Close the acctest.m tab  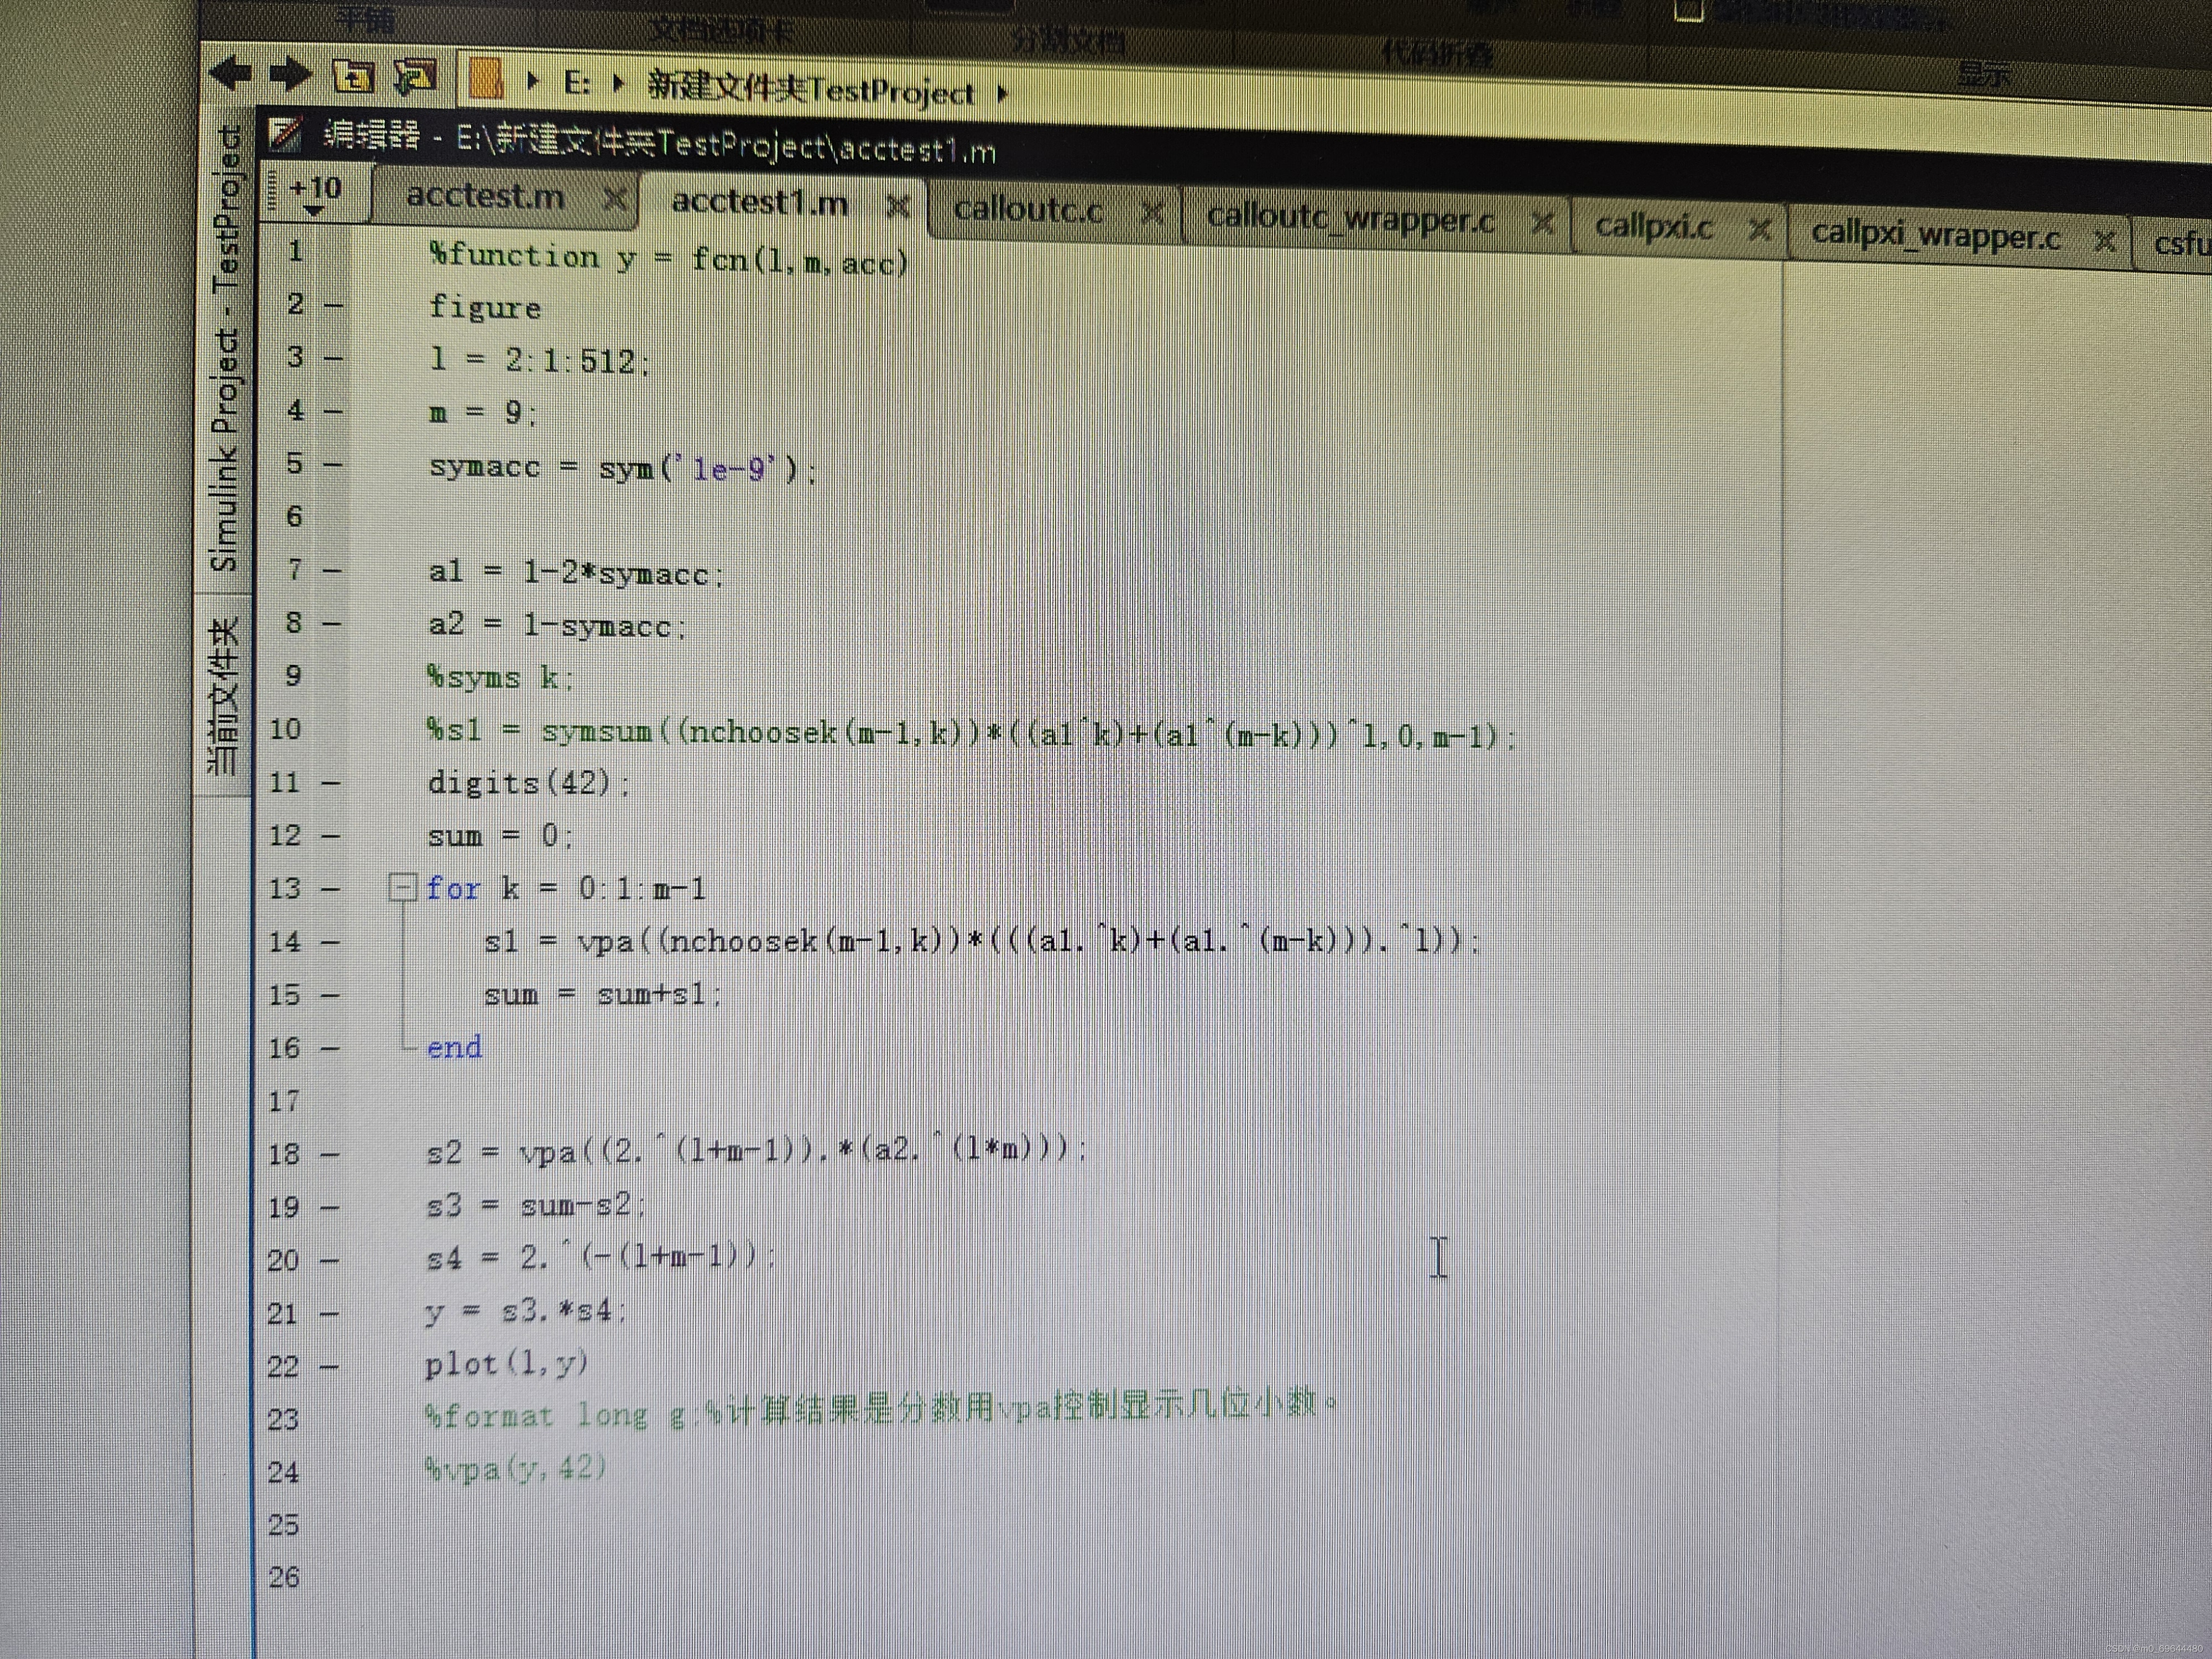615,199
